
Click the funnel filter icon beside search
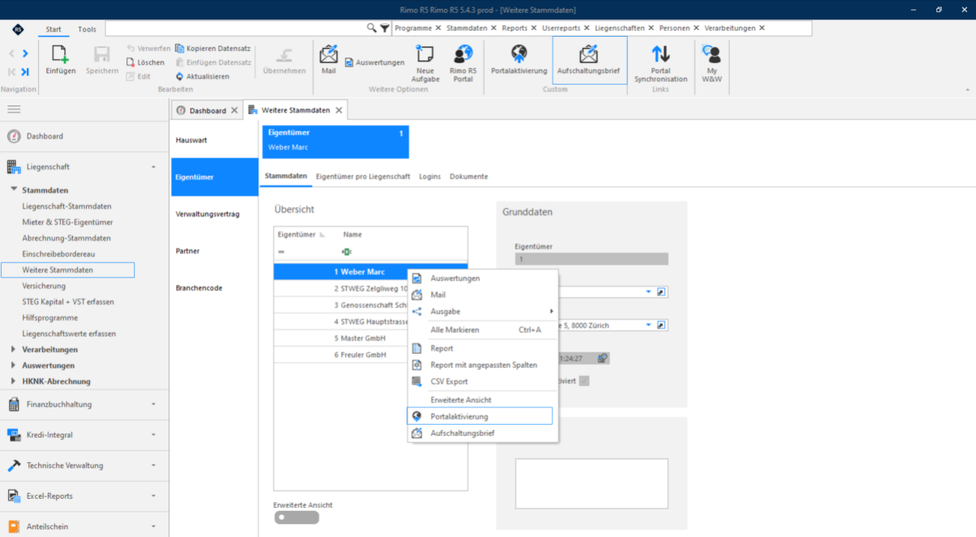tap(385, 28)
